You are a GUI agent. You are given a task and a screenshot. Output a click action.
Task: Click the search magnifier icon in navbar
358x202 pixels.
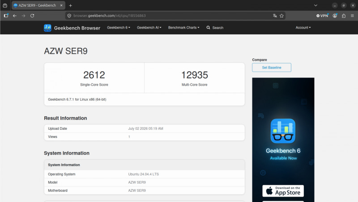click(x=208, y=28)
